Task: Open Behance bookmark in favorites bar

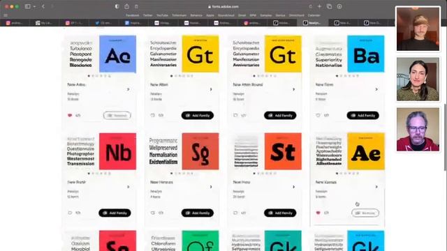Action: [x=196, y=15]
